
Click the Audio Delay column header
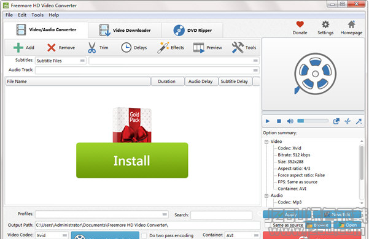click(x=201, y=82)
